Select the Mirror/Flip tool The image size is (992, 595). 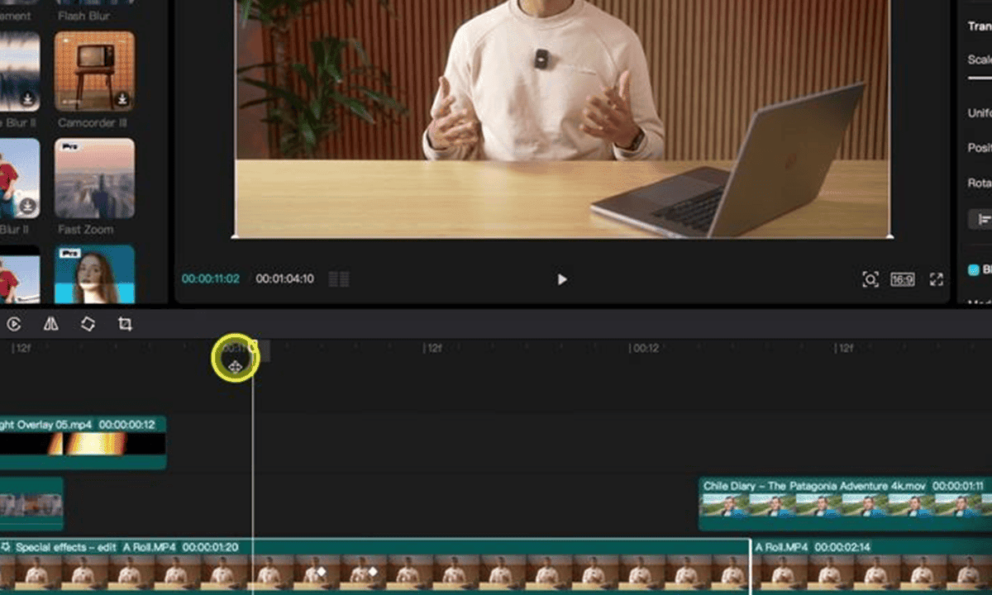point(50,324)
